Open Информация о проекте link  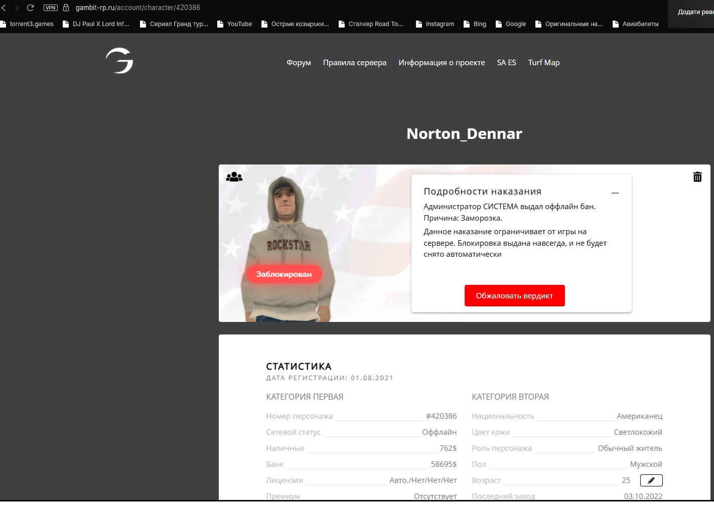point(442,63)
